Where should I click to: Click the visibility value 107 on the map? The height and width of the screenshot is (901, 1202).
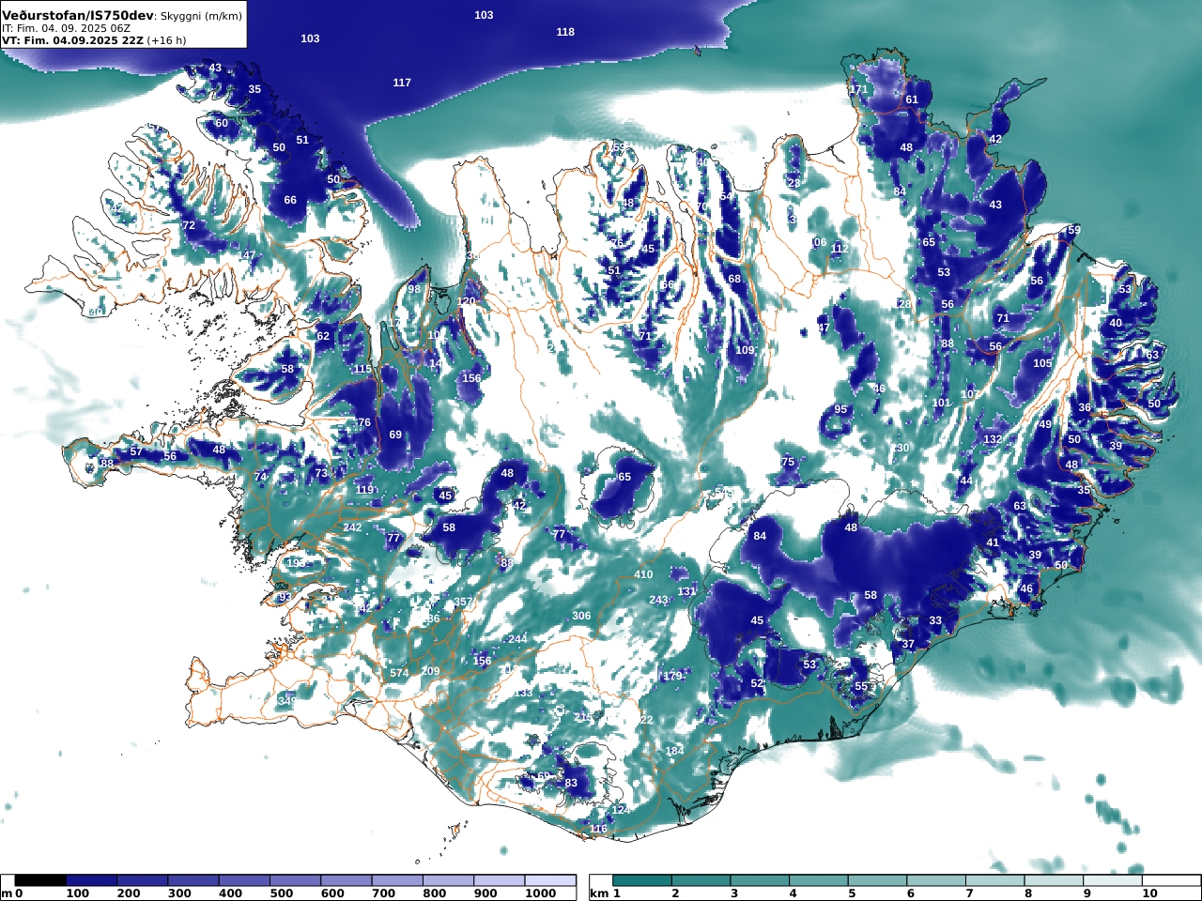coord(970,394)
